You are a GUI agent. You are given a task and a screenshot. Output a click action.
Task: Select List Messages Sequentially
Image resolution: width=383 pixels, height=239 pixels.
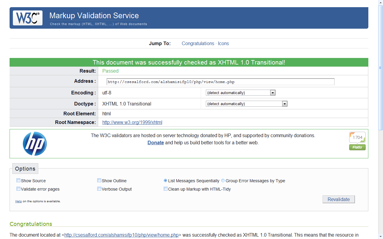(165, 180)
